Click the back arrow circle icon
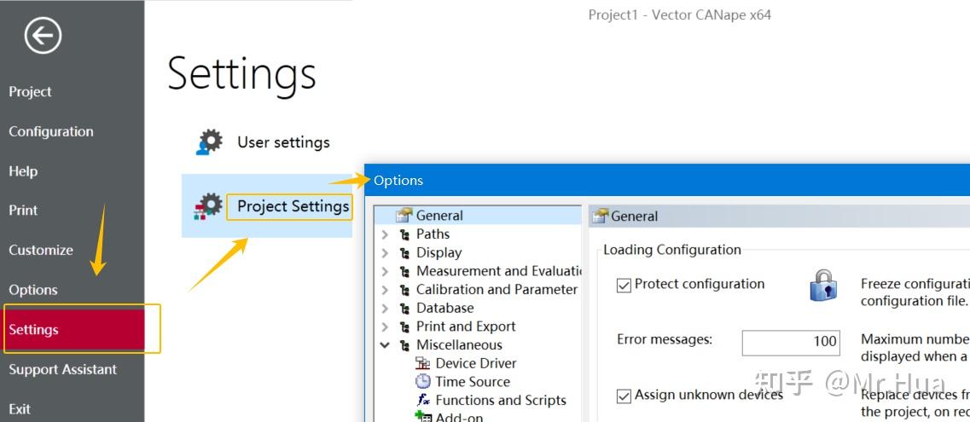The image size is (970, 422). tap(43, 36)
